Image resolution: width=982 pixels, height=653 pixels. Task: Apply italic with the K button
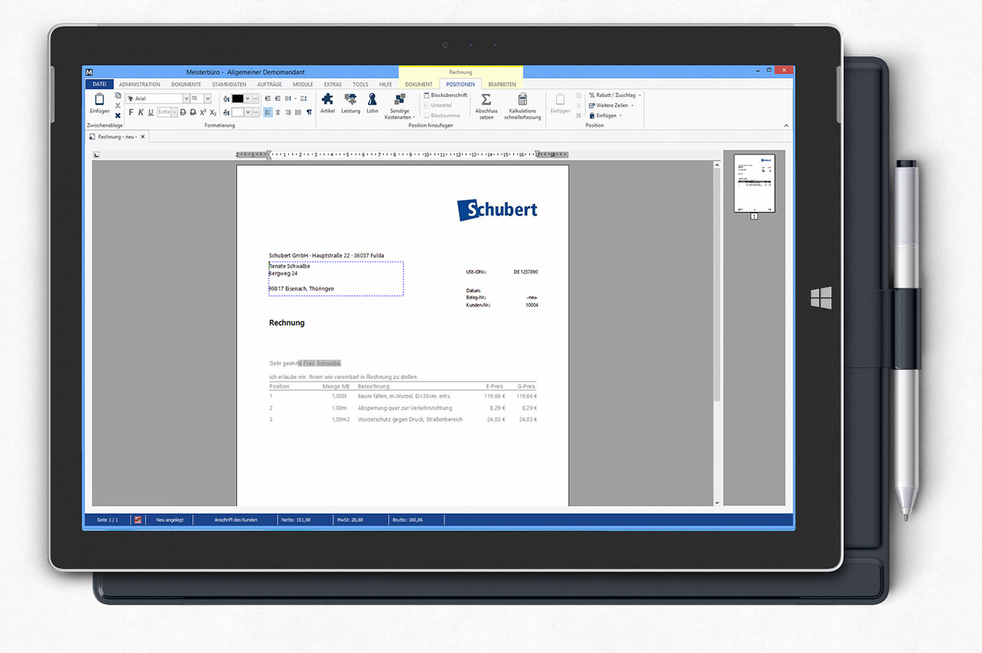(x=141, y=112)
